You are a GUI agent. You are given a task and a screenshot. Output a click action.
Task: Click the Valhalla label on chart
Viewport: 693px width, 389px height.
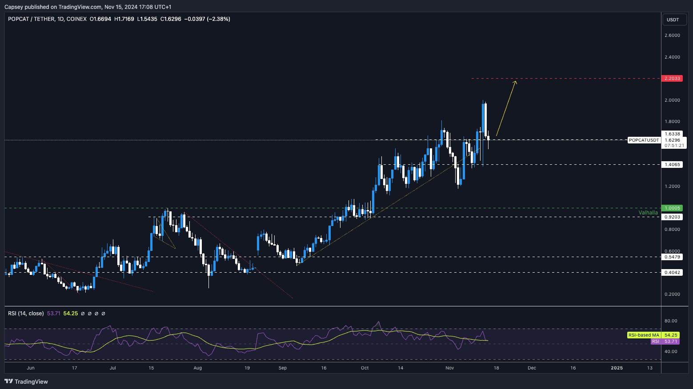tap(648, 212)
